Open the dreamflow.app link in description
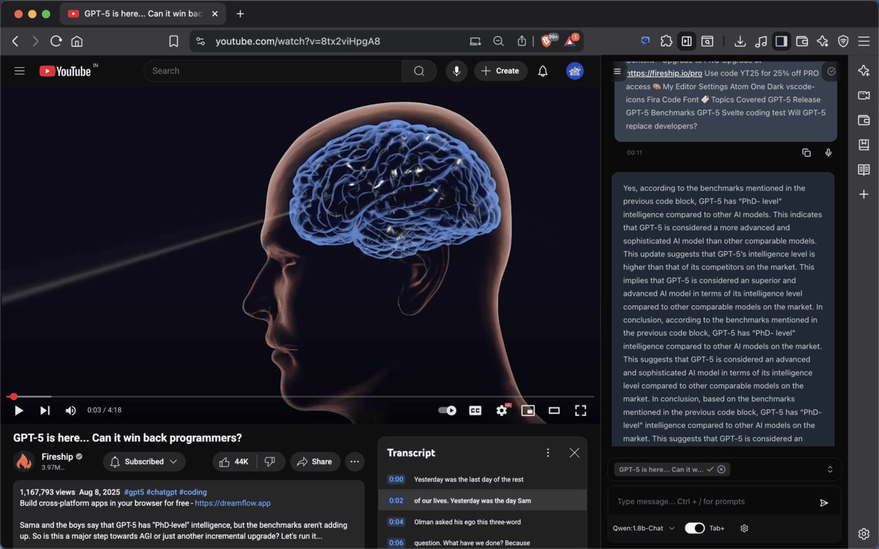 click(x=233, y=503)
